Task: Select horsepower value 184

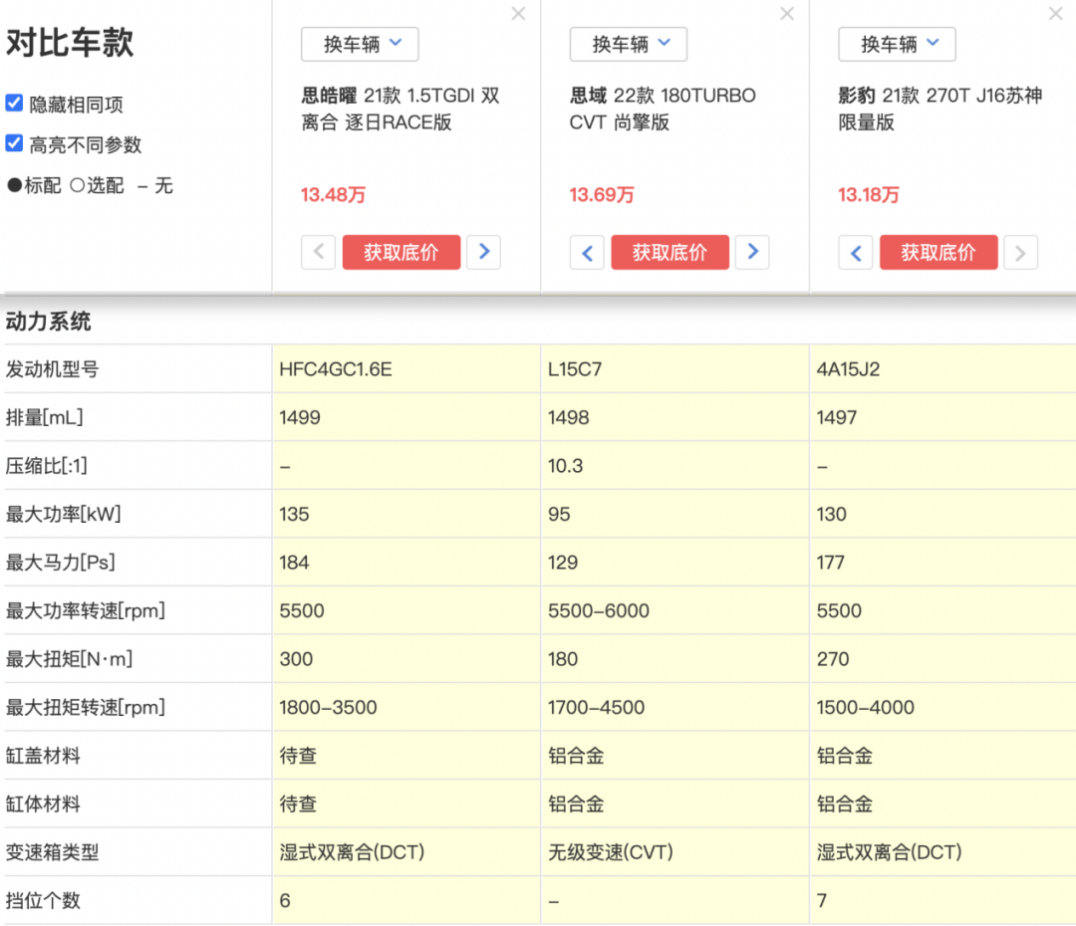Action: [294, 564]
